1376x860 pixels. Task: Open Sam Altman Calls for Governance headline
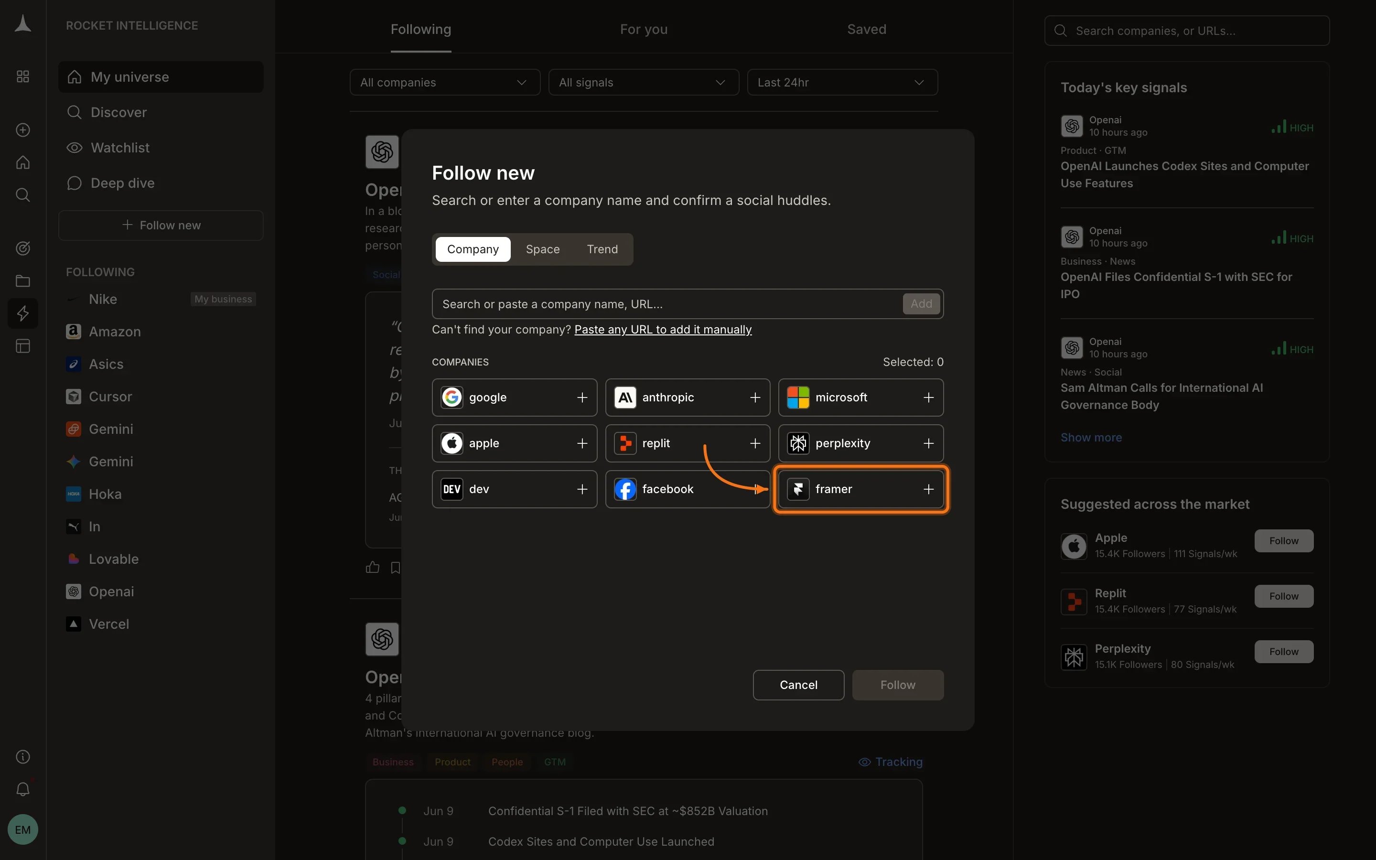click(1161, 397)
